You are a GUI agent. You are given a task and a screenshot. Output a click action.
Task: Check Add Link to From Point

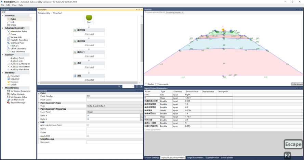pos(88,125)
